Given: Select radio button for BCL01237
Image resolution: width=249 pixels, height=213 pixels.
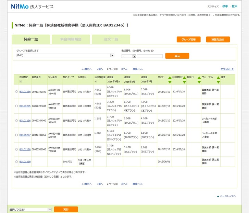Looking at the screenshot, I should tap(16, 135).
